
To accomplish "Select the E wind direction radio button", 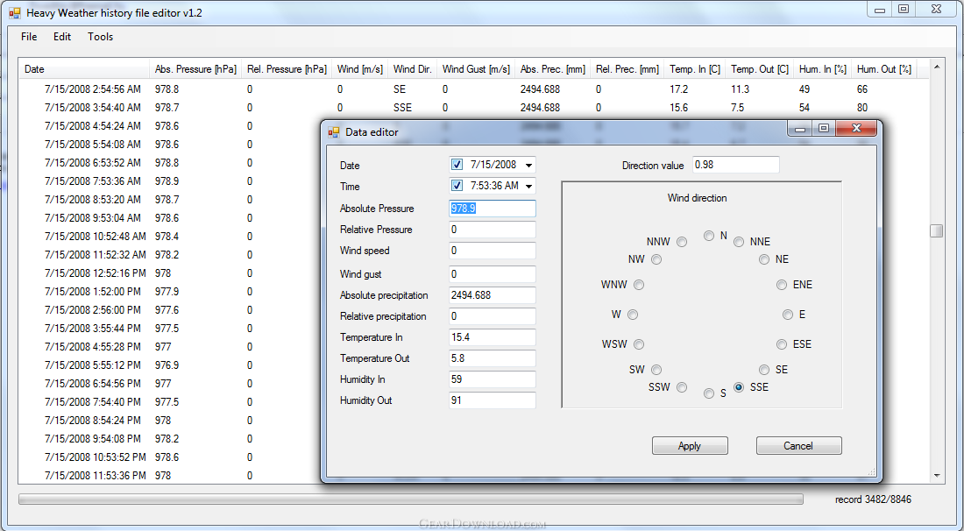I will click(x=788, y=315).
